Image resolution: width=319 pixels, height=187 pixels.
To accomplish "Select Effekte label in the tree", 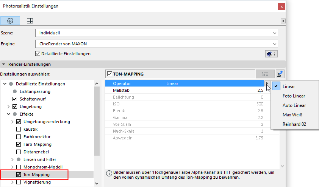I will coord(26,114).
